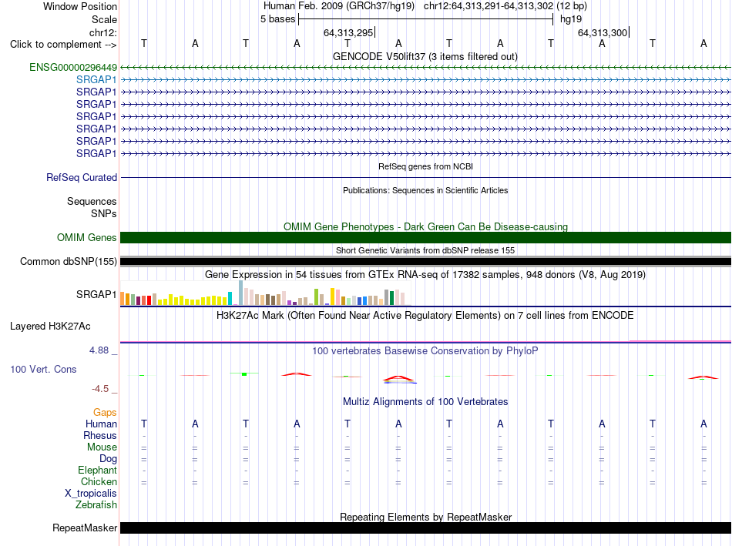Click the SNPs track label

point(104,213)
